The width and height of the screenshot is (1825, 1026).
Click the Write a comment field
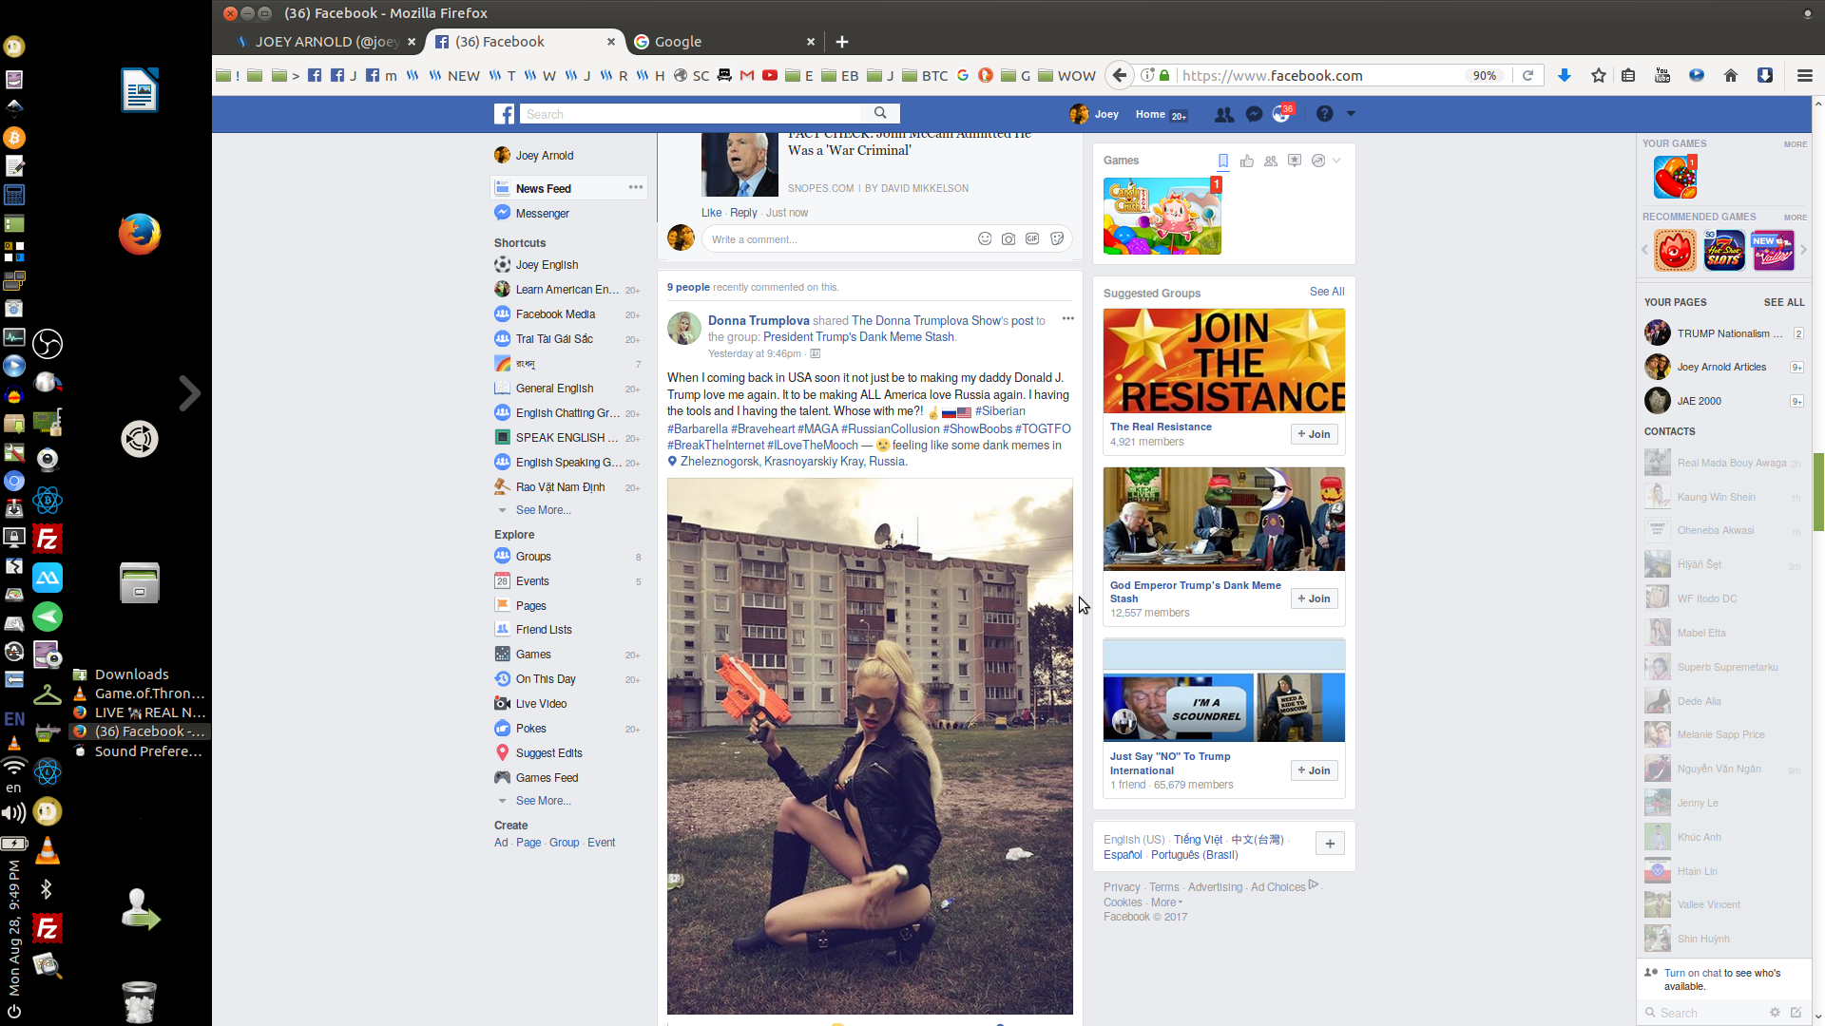pyautogui.click(x=836, y=239)
